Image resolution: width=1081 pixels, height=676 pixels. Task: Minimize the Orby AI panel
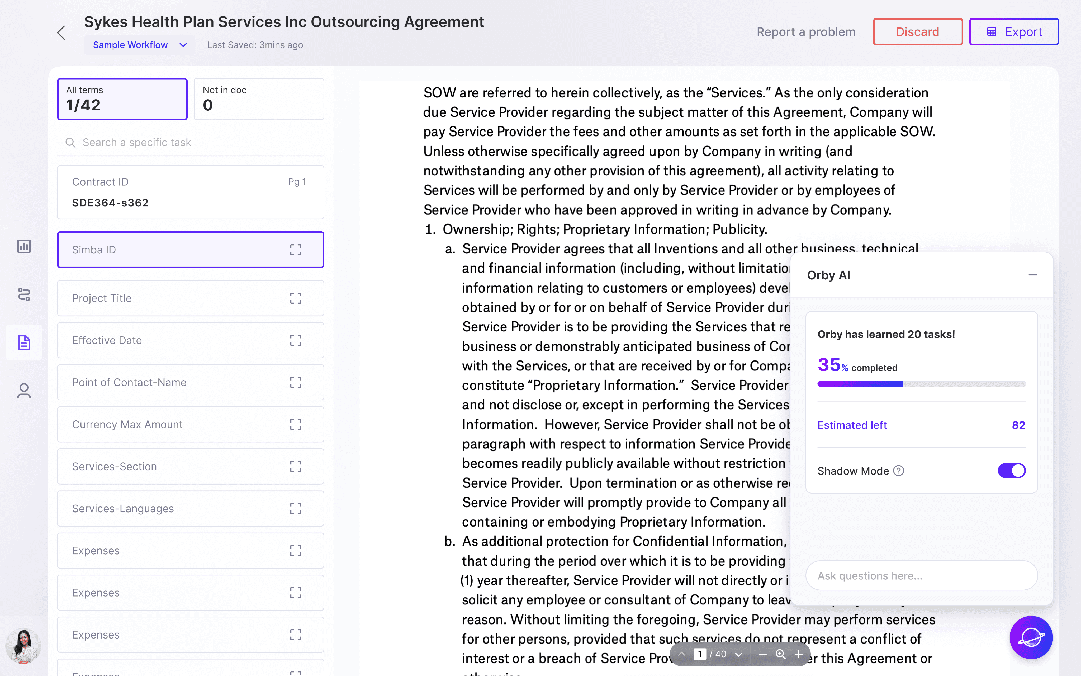(x=1032, y=275)
